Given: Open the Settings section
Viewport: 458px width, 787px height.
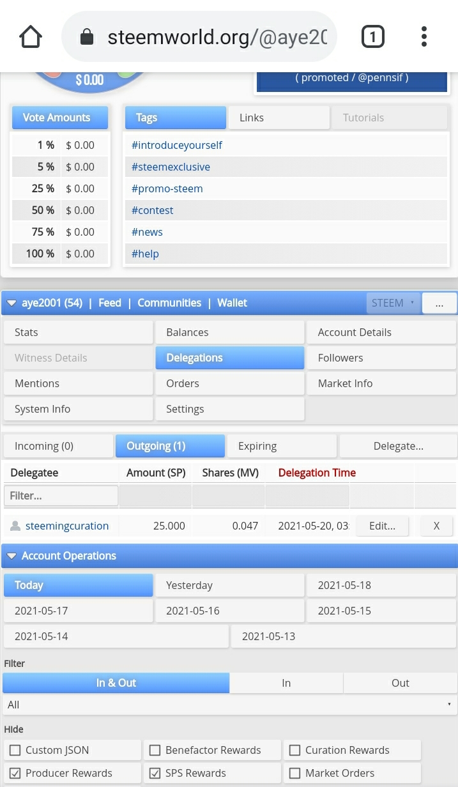Looking at the screenshot, I should click(x=230, y=409).
